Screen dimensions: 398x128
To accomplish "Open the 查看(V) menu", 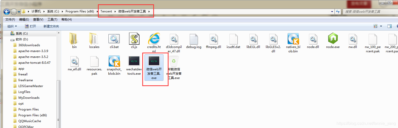I will tap(38, 20).
